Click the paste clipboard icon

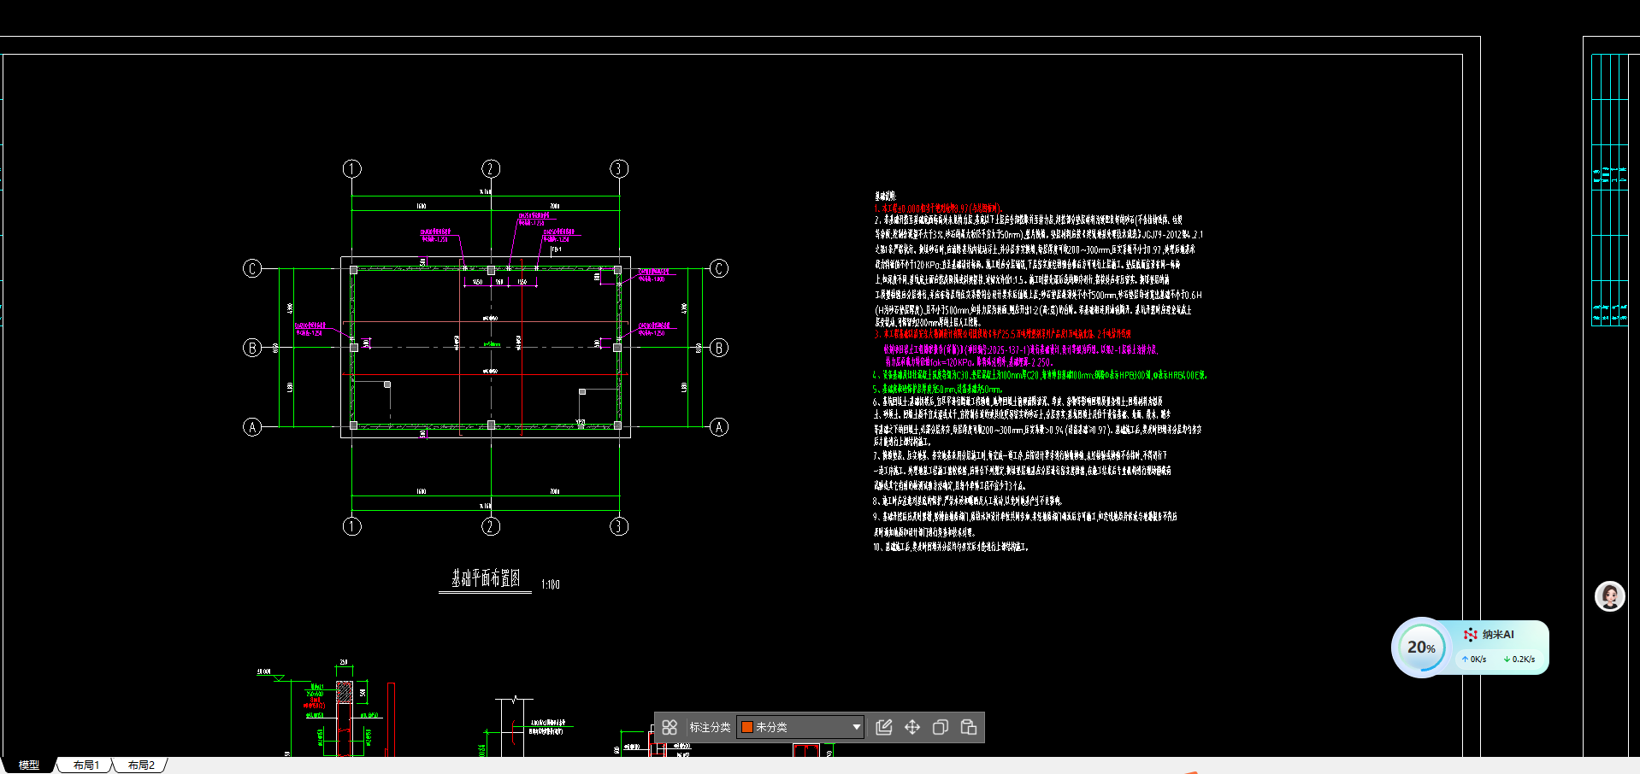point(969,727)
